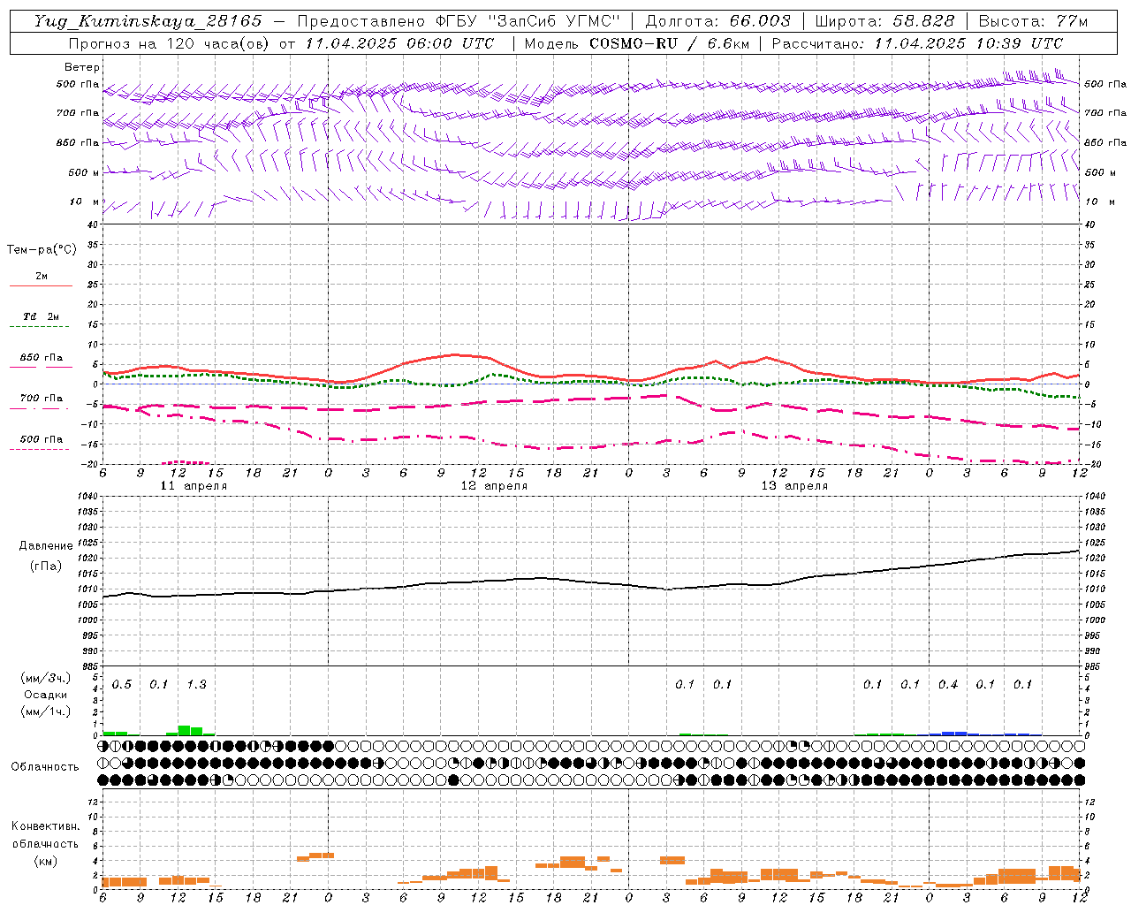
Task: Click the "13 апреля" date label
Action: tap(794, 486)
